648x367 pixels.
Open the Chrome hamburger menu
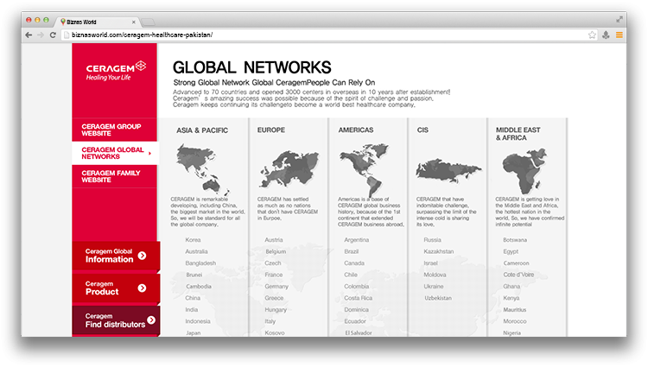tap(619, 35)
